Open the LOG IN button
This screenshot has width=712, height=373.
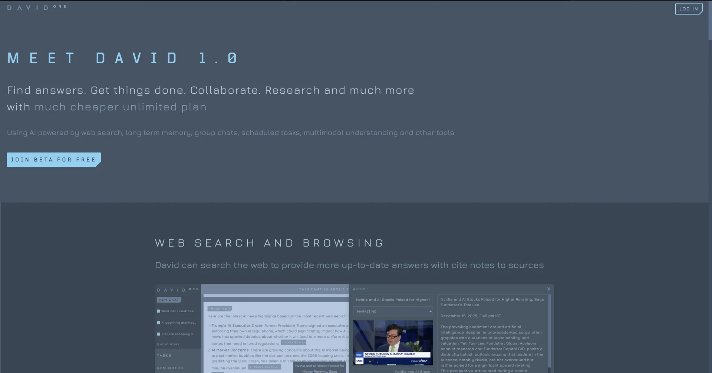click(x=689, y=9)
